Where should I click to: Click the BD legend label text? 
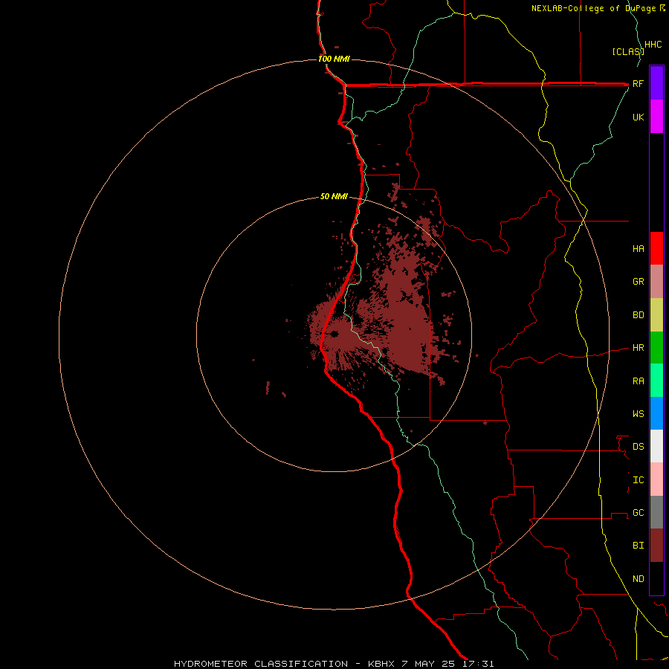pyautogui.click(x=639, y=315)
